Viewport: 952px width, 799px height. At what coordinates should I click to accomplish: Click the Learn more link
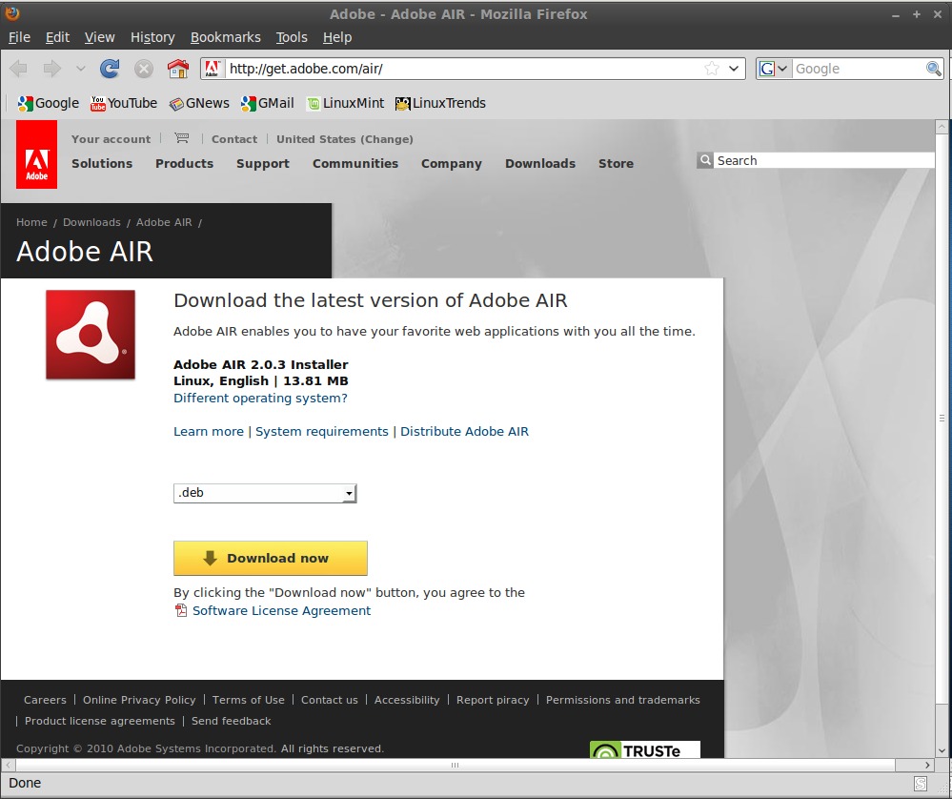pyautogui.click(x=209, y=431)
